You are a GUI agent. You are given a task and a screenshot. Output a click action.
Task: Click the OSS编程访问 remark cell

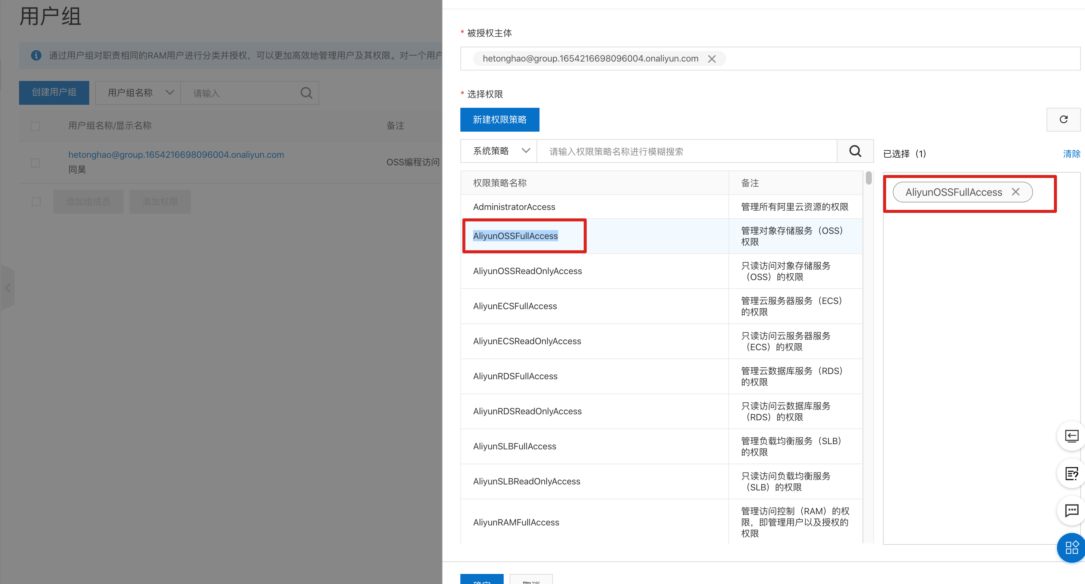coord(413,162)
